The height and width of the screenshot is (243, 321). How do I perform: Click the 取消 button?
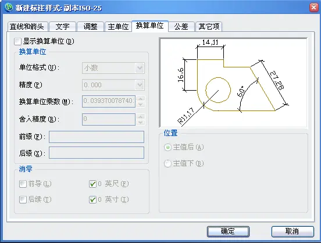(293, 231)
